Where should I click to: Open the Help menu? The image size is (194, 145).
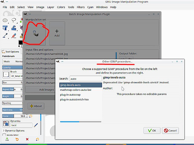pyautogui.click(x=113, y=7)
